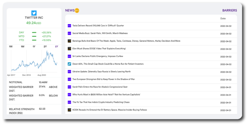Click source icon beside Social Media Buzz headline

click(x=69, y=33)
